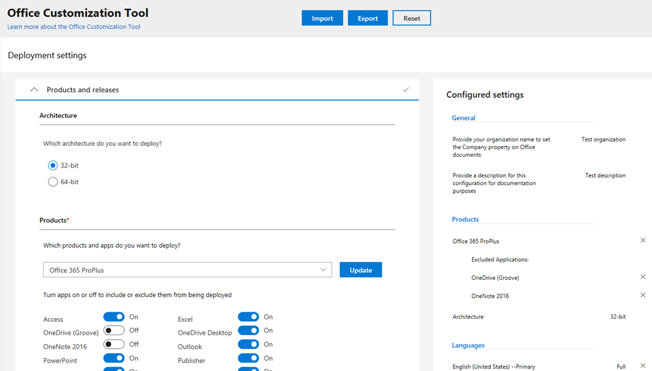Turn on the OneDrive (Groove) toggle

(114, 330)
